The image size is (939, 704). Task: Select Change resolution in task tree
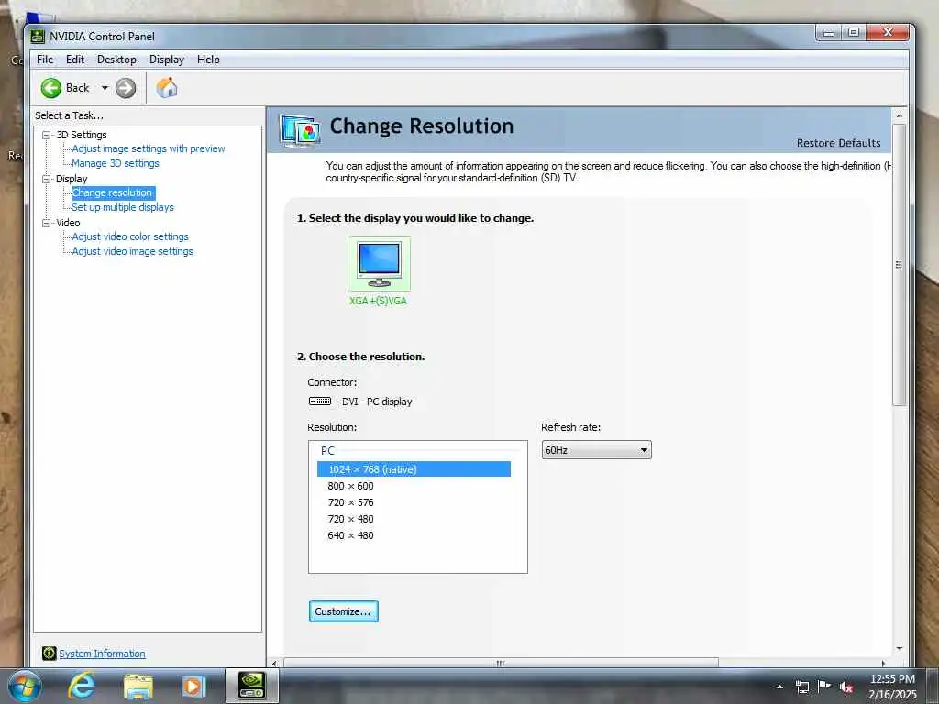(x=113, y=192)
